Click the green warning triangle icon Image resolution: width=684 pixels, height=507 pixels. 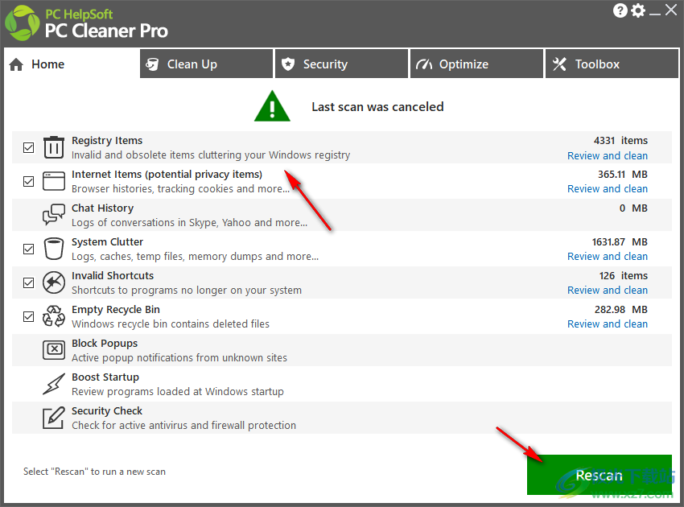pyautogui.click(x=272, y=106)
